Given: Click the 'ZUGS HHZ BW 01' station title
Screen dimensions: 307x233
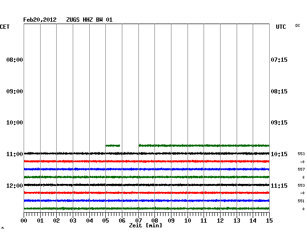Looking at the screenshot, I should 89,20.
